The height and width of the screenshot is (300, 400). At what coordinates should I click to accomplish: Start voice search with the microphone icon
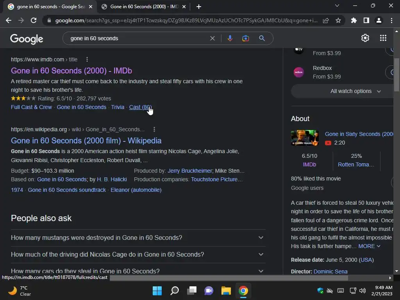point(230,38)
